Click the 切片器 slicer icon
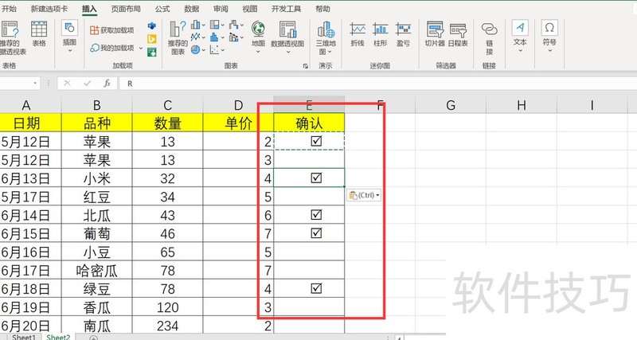Screen dimensions: 637x340 tap(434, 34)
